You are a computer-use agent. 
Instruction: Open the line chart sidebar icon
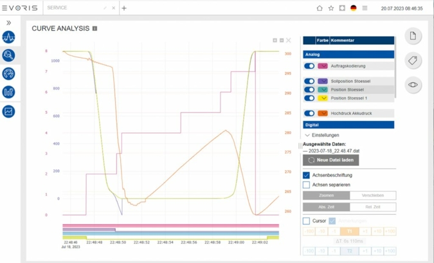pyautogui.click(x=8, y=112)
